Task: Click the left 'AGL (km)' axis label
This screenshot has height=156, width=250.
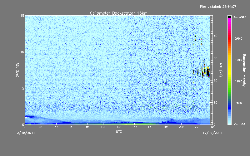Action: pyautogui.click(x=17, y=70)
